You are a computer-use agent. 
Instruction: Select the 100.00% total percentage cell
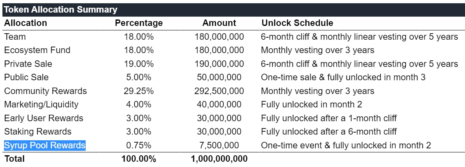coord(139,159)
